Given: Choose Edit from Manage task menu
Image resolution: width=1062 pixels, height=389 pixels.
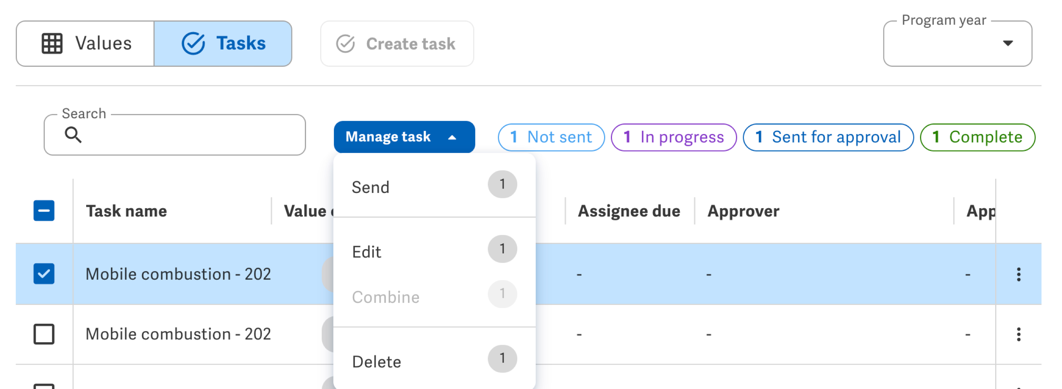Looking at the screenshot, I should tap(434, 251).
